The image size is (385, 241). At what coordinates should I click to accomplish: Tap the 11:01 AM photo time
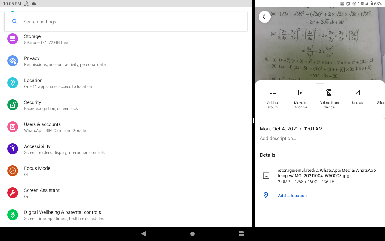[x=313, y=129]
